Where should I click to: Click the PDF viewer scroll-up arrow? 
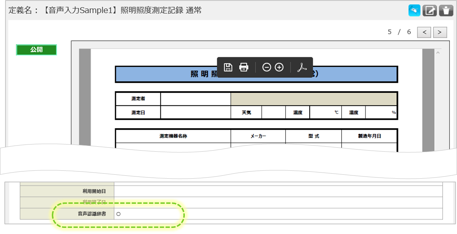438,53
